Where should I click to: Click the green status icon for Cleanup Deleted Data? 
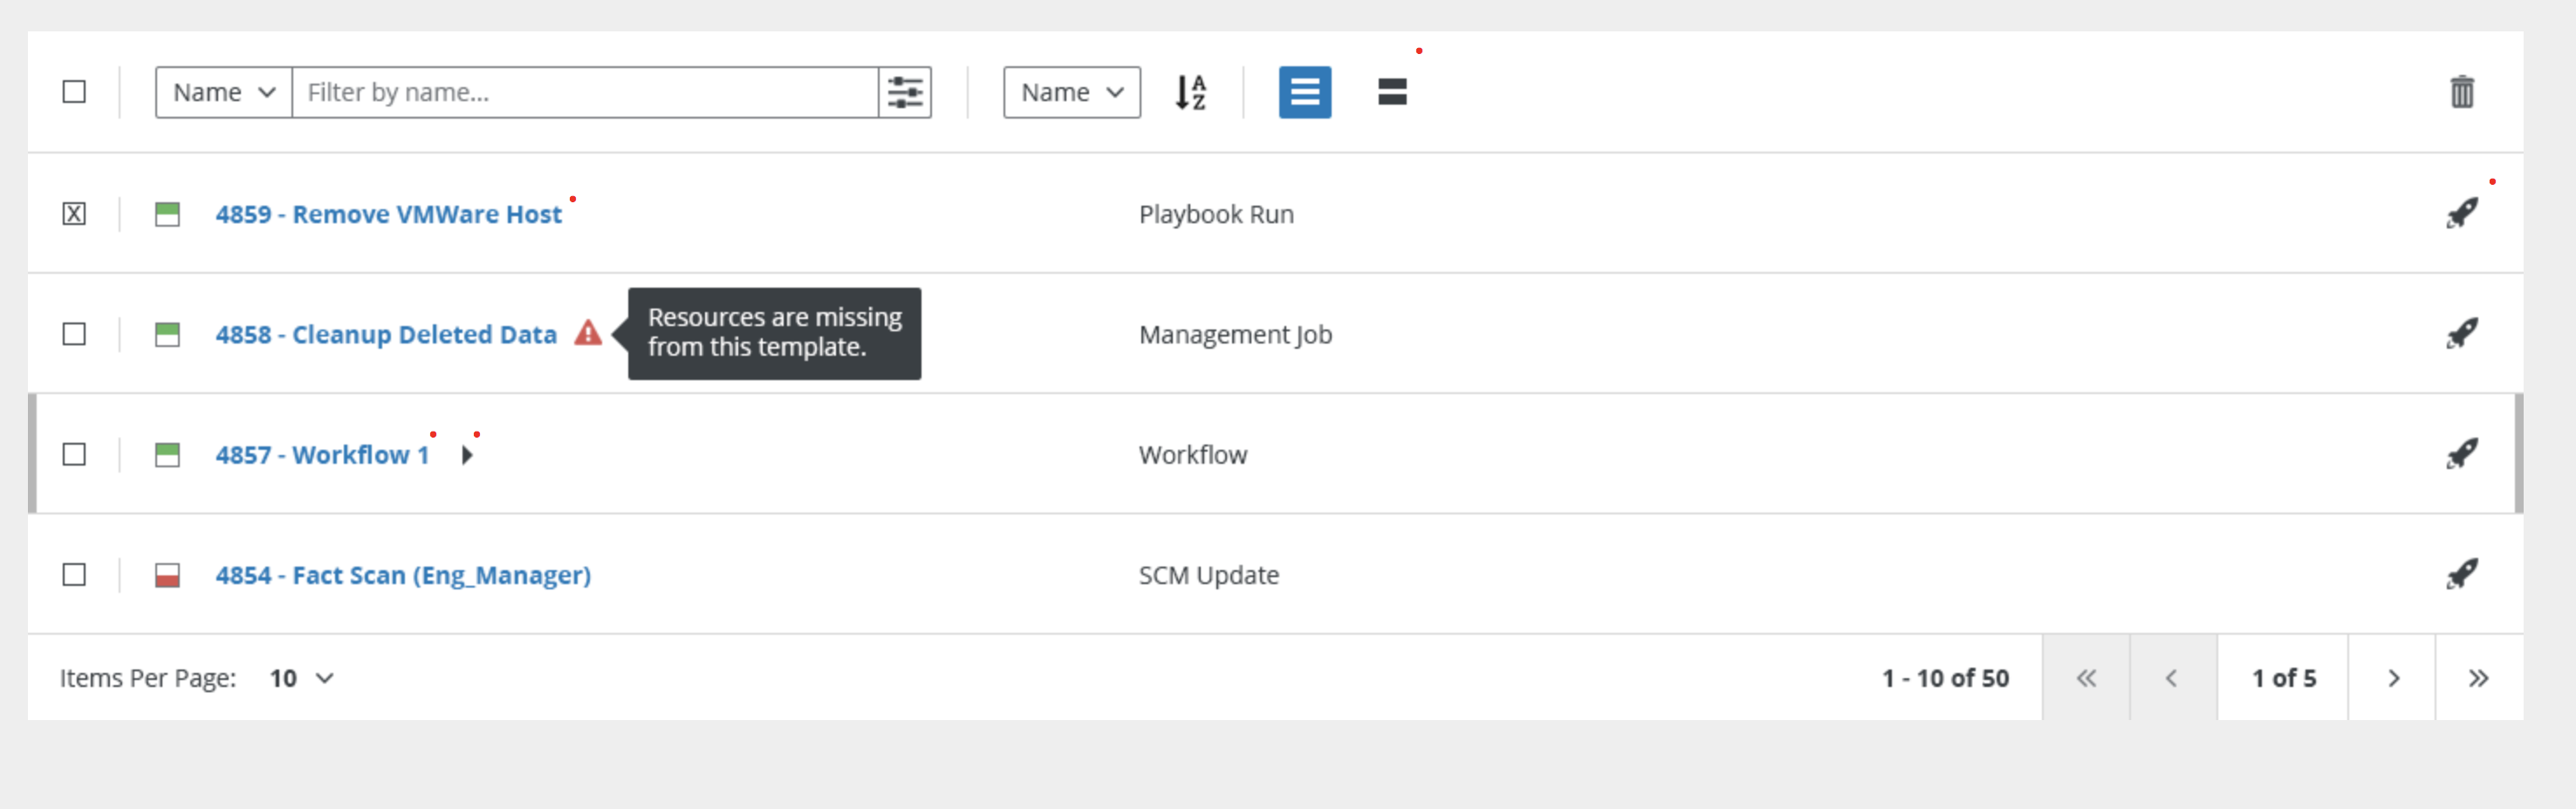(167, 334)
